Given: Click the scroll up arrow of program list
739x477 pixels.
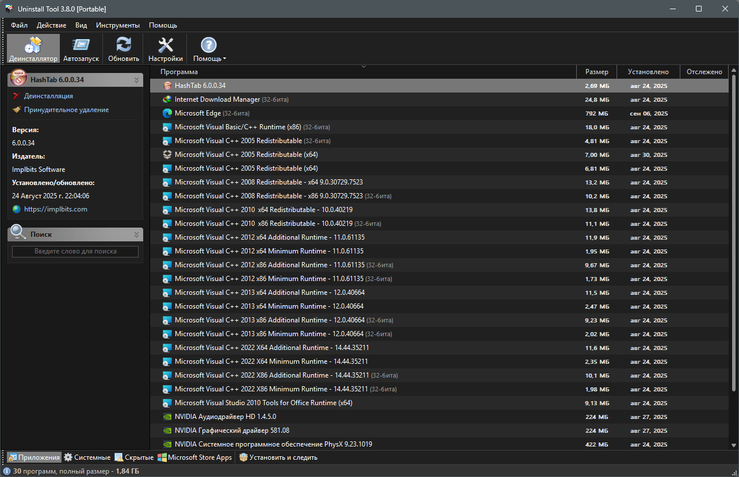Looking at the screenshot, I should pyautogui.click(x=733, y=71).
